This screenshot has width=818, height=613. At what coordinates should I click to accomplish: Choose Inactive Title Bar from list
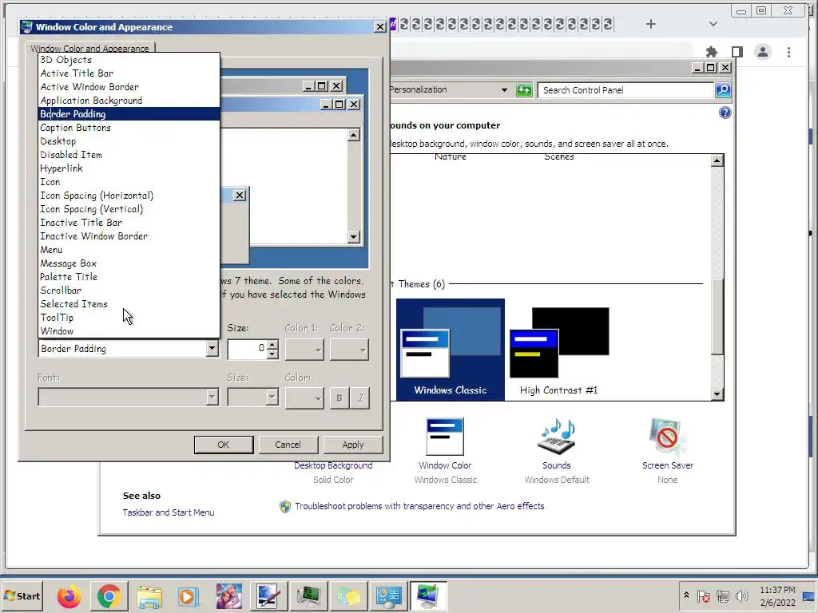[129, 222]
